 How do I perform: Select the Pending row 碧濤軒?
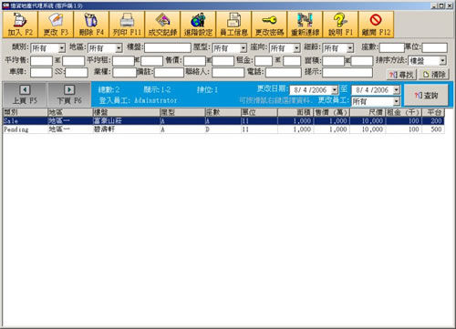pyautogui.click(x=223, y=129)
